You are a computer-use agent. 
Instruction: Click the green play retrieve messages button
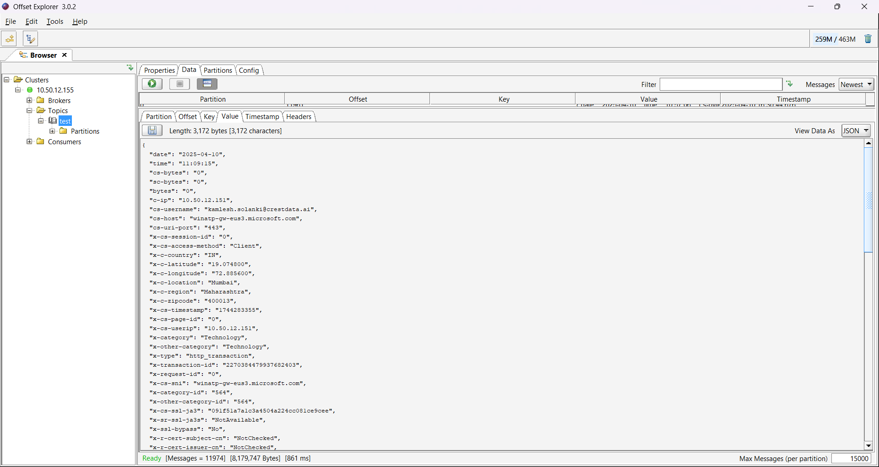152,84
